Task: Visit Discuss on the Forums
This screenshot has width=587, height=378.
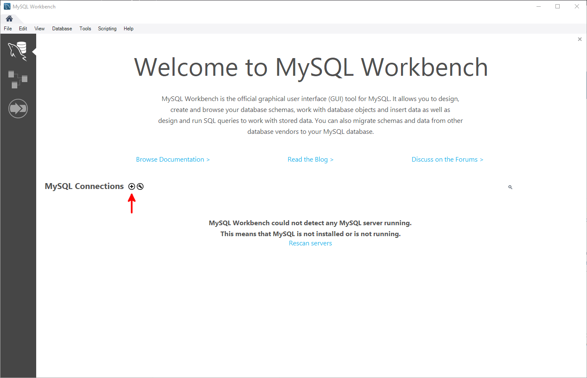Action: coord(447,159)
